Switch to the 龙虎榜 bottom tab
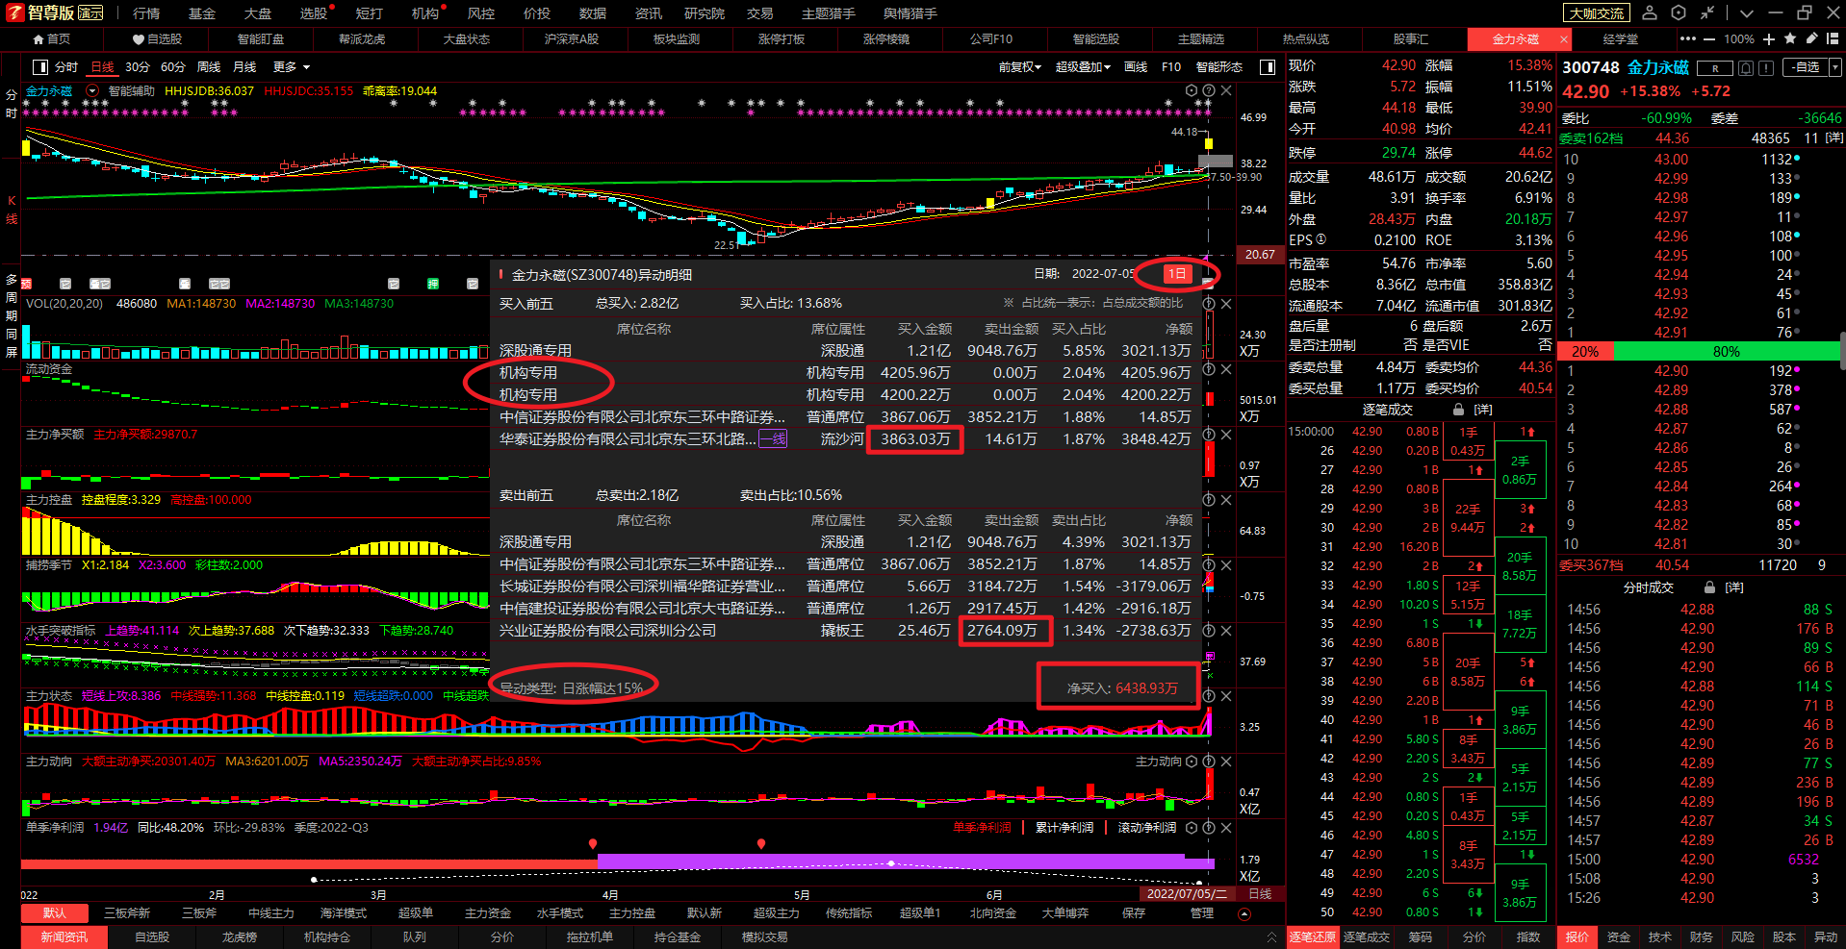The height and width of the screenshot is (949, 1846). (x=240, y=937)
